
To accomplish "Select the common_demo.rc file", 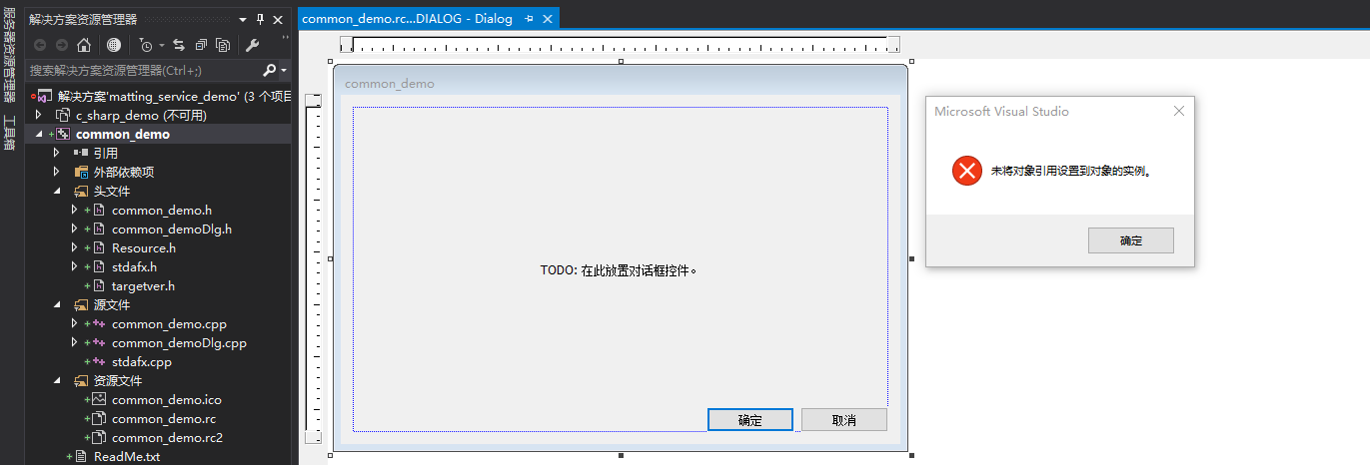I will tap(164, 419).
